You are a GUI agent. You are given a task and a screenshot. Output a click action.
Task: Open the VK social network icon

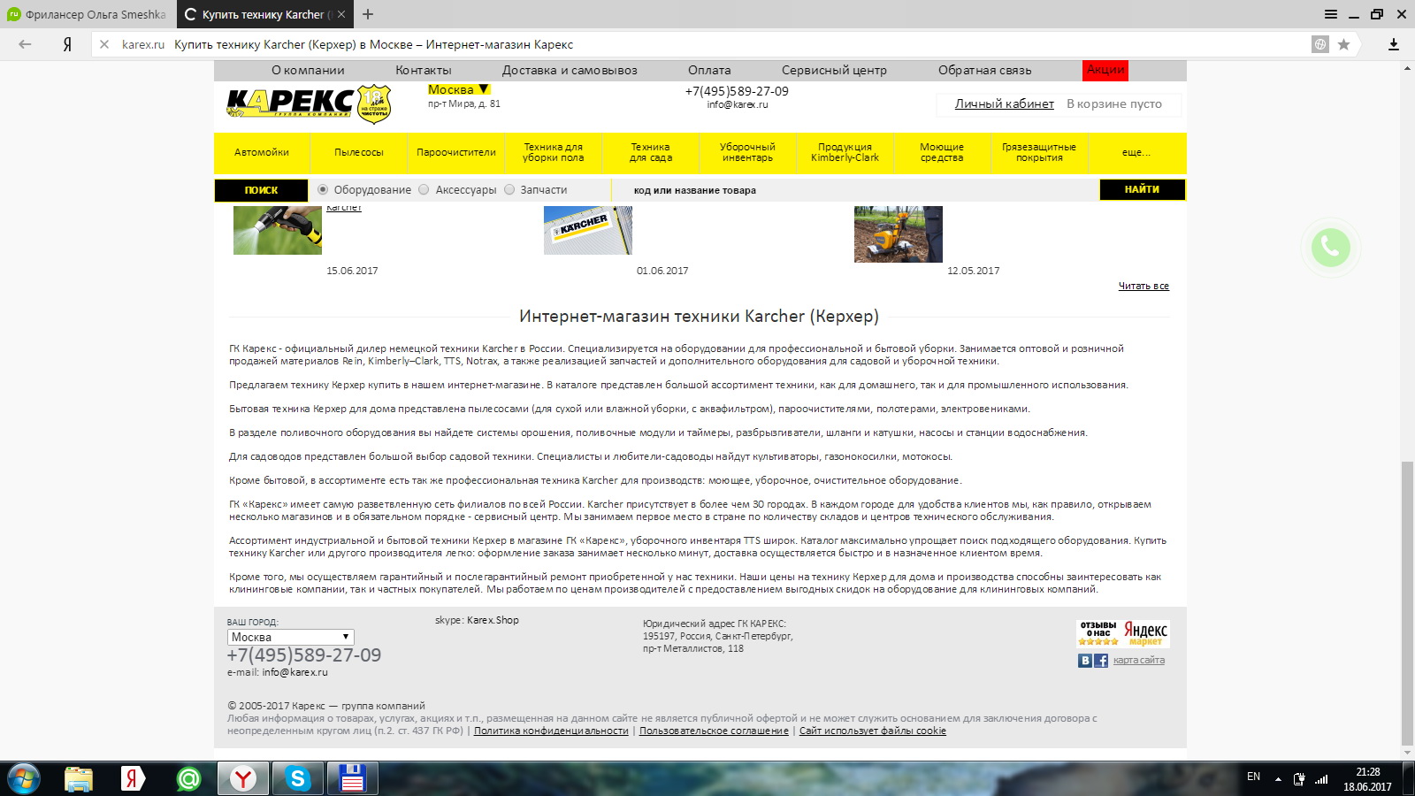(1085, 661)
